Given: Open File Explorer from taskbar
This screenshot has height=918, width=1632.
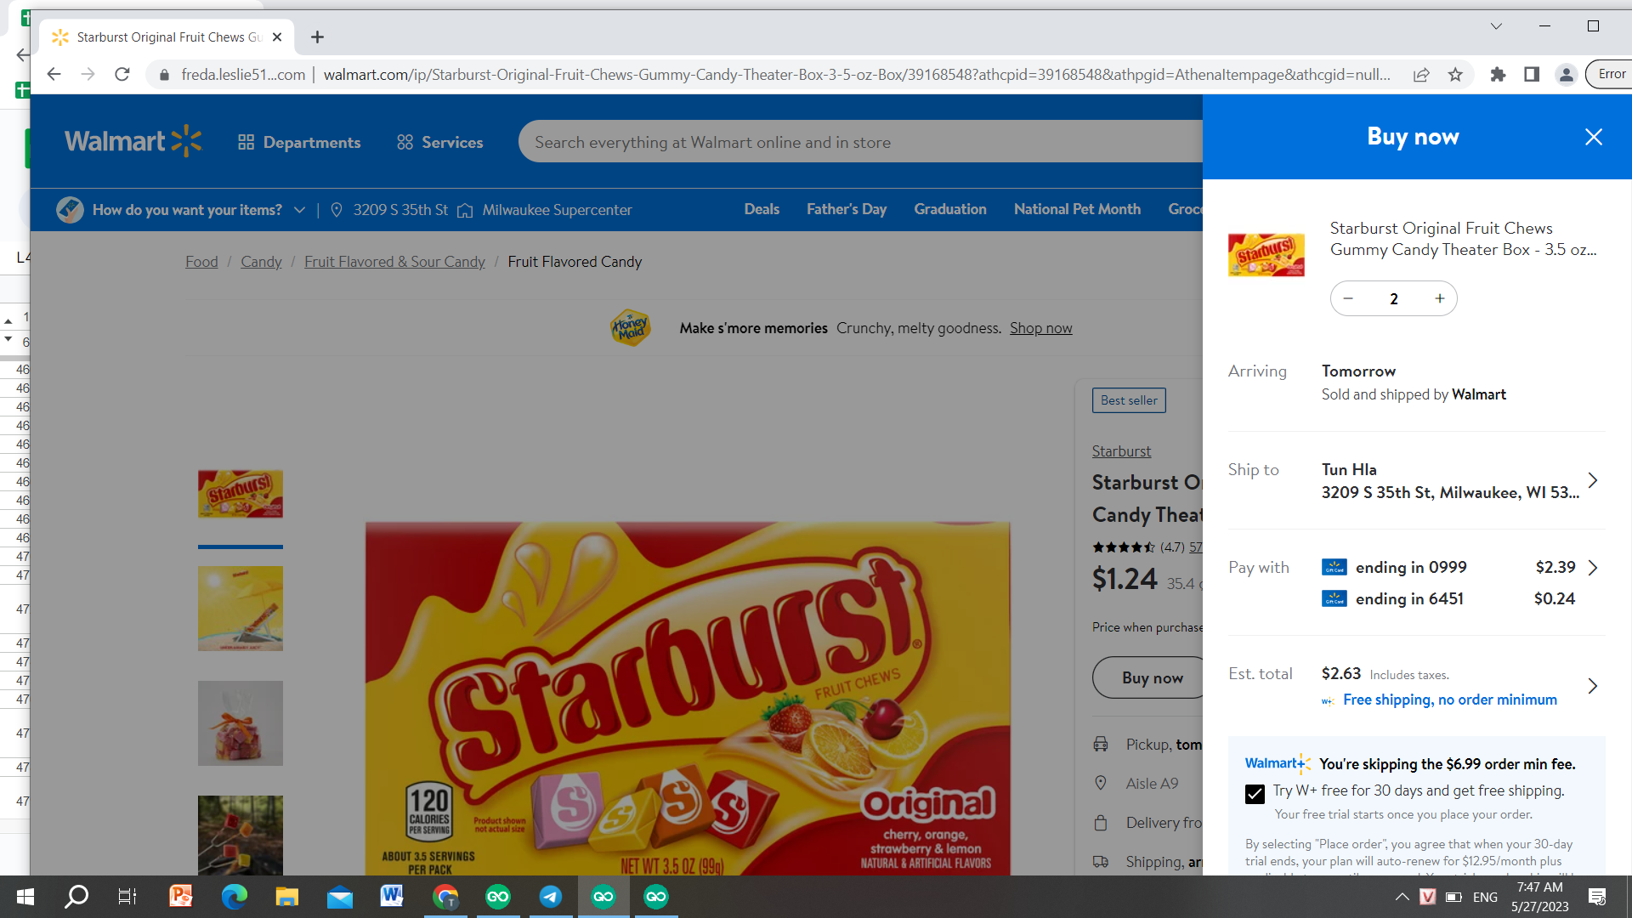Looking at the screenshot, I should (x=286, y=897).
